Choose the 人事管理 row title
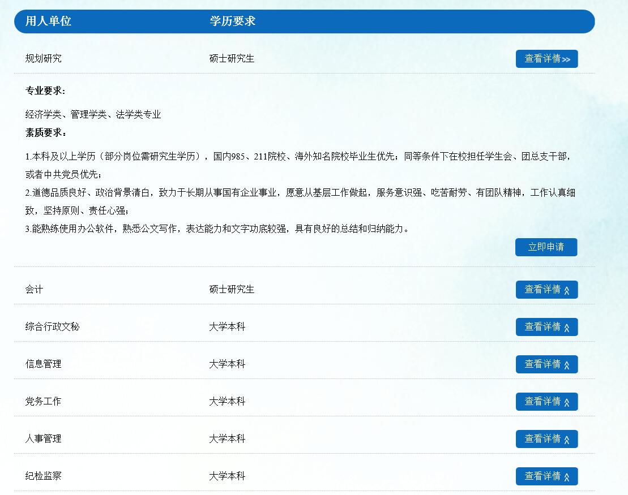Image resolution: width=628 pixels, height=495 pixels. (43, 439)
